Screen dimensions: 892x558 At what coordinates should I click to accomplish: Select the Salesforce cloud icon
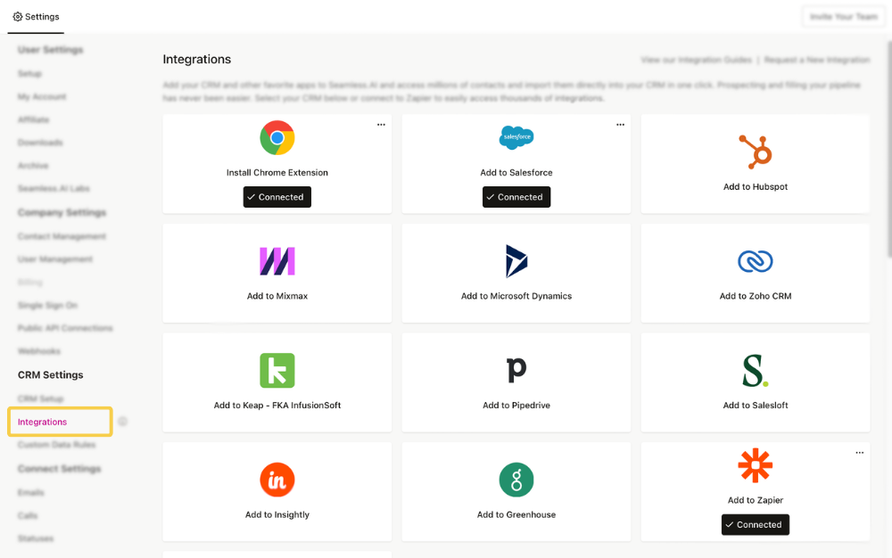click(x=516, y=138)
